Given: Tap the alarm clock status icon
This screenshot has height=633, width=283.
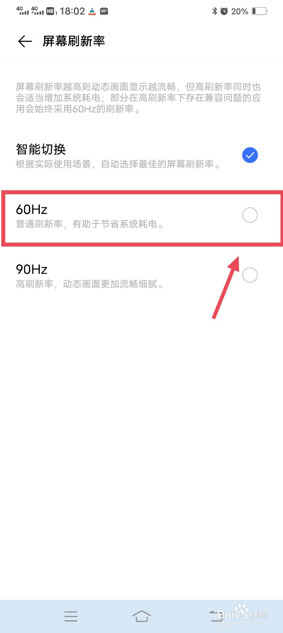Looking at the screenshot, I should pos(224,11).
